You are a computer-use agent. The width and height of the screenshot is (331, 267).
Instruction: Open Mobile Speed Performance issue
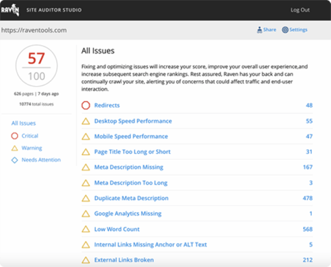131,137
